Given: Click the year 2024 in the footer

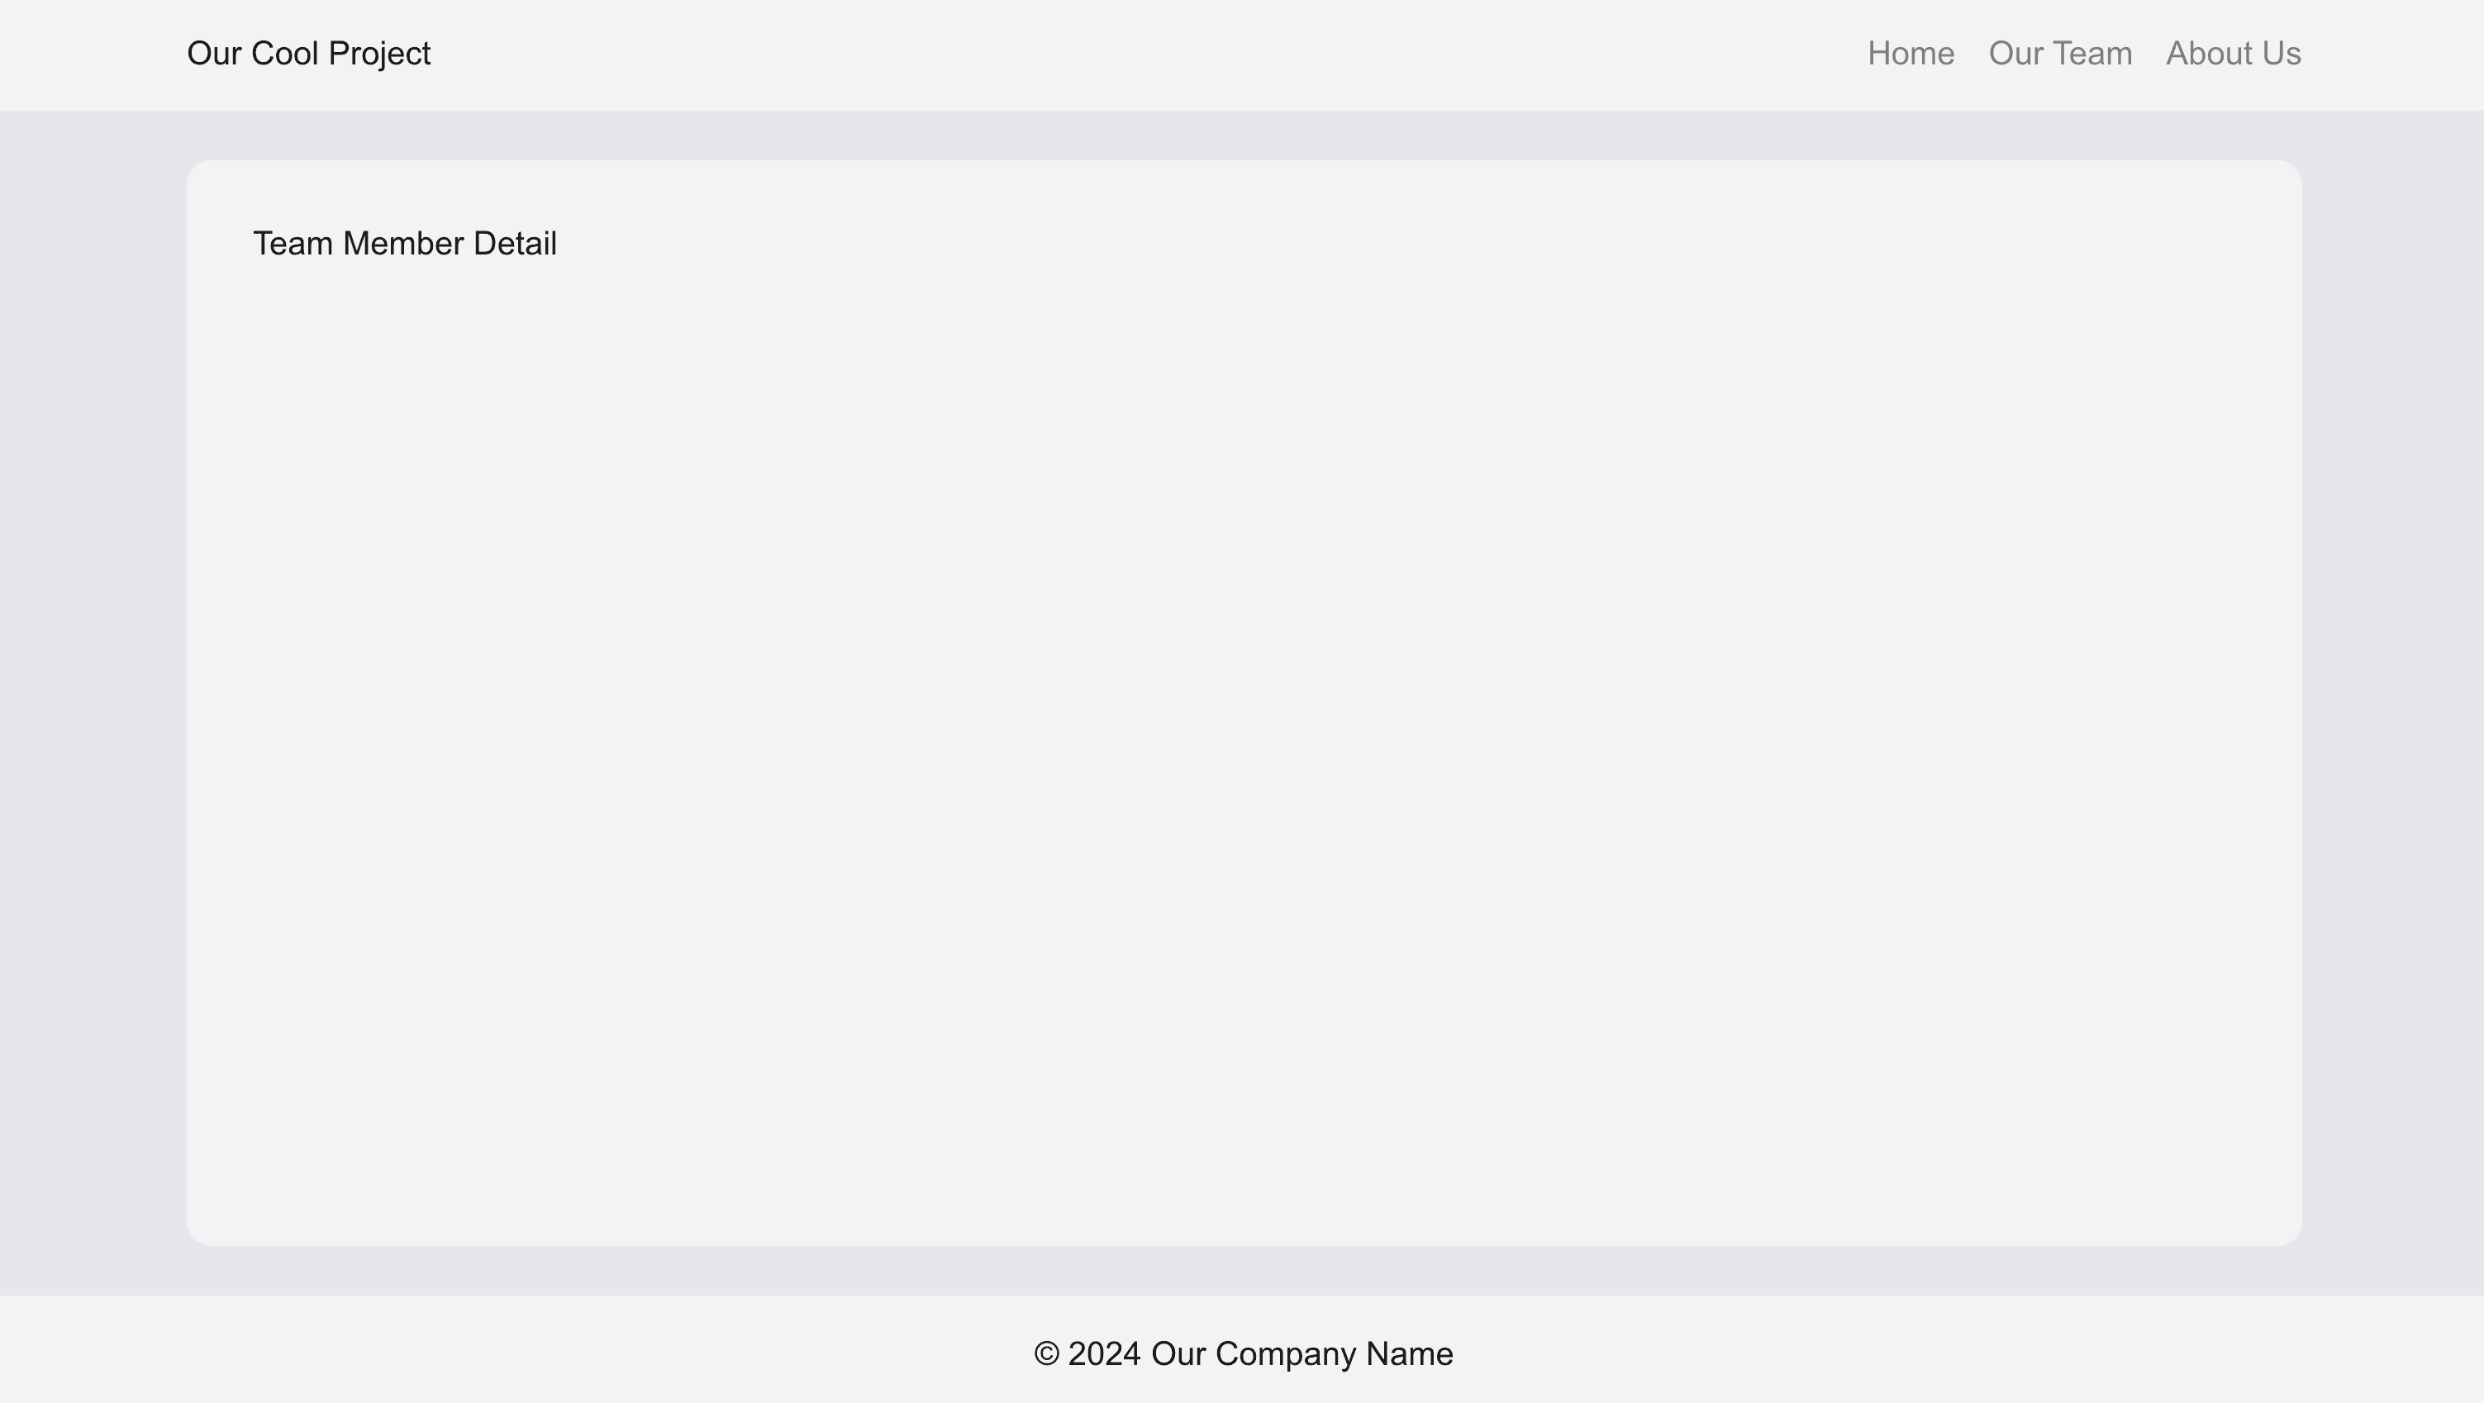Looking at the screenshot, I should pyautogui.click(x=1105, y=1353).
